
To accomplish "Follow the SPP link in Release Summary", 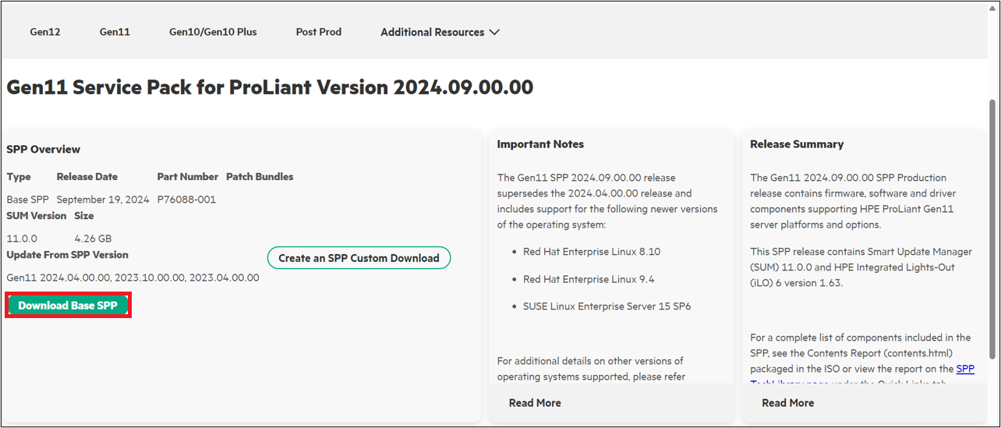I will (x=965, y=369).
